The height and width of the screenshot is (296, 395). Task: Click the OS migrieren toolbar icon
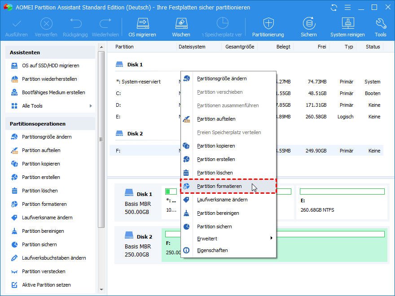[x=142, y=24]
